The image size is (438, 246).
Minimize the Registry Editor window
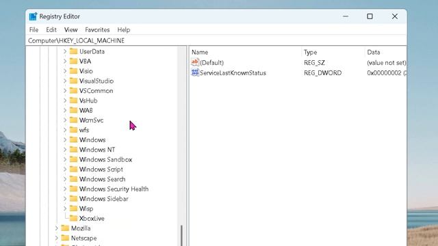pos(346,16)
